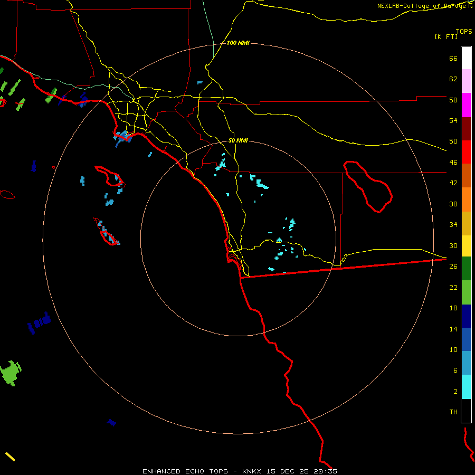Click the "26" scale value
This screenshot has width=475, height=475.
[x=453, y=267]
